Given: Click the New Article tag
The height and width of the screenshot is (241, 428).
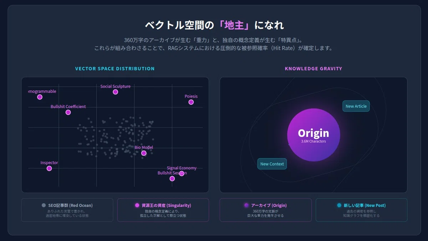Looking at the screenshot, I should click(356, 106).
